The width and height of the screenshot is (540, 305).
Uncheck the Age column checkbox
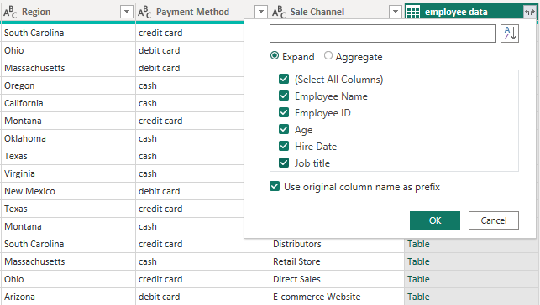284,130
